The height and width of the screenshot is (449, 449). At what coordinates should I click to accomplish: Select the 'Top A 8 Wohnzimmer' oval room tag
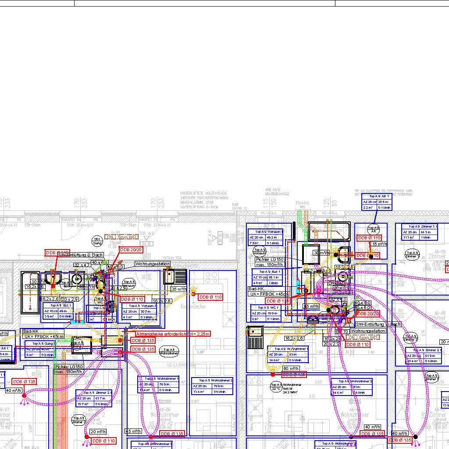[x=169, y=351]
